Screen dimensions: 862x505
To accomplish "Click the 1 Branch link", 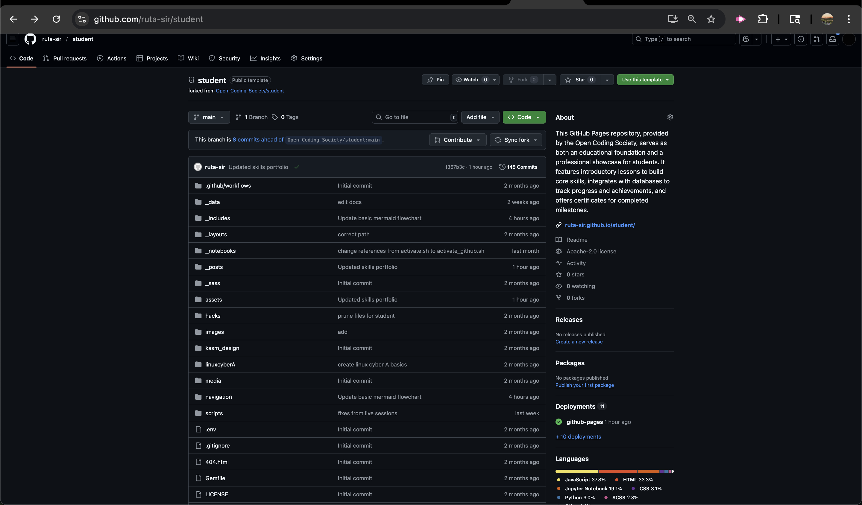I will [252, 117].
